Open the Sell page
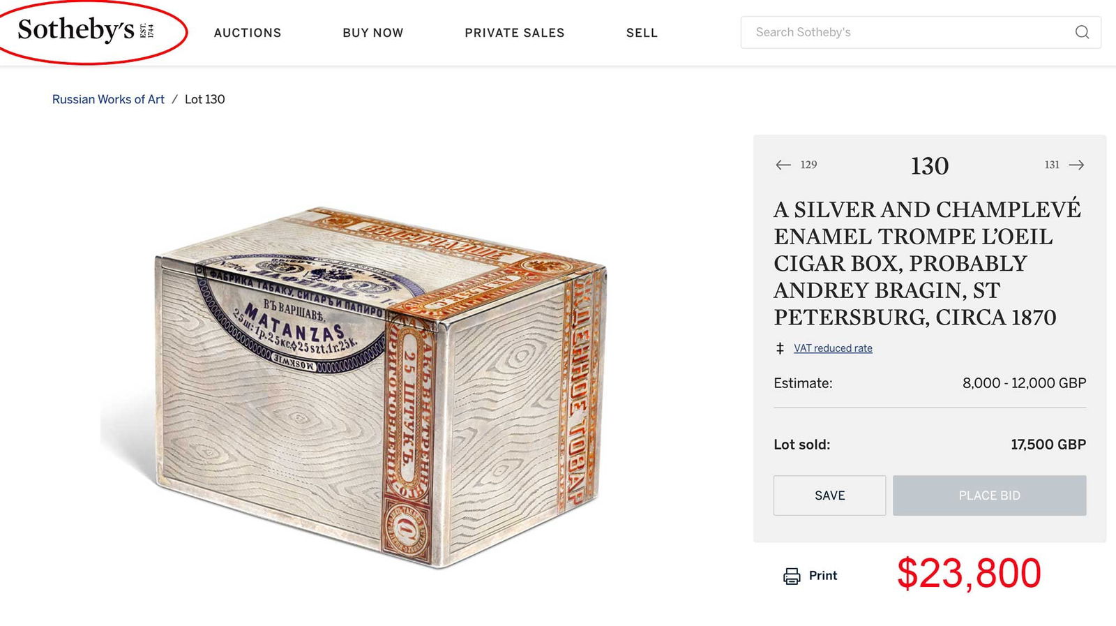The height and width of the screenshot is (626, 1116). (641, 32)
